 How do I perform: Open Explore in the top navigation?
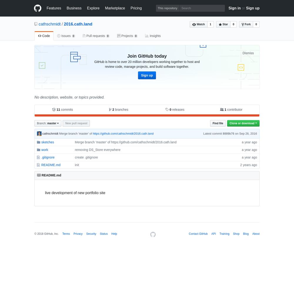tap(93, 8)
